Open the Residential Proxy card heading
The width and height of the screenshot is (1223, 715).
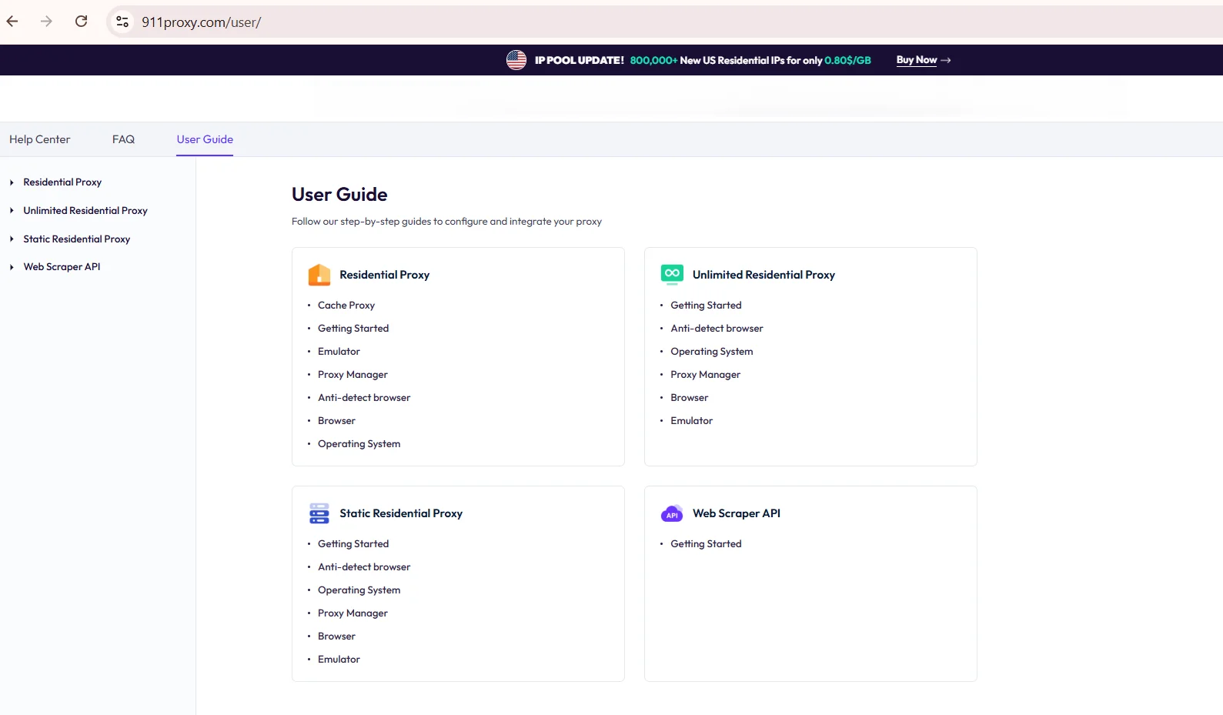pyautogui.click(x=385, y=275)
